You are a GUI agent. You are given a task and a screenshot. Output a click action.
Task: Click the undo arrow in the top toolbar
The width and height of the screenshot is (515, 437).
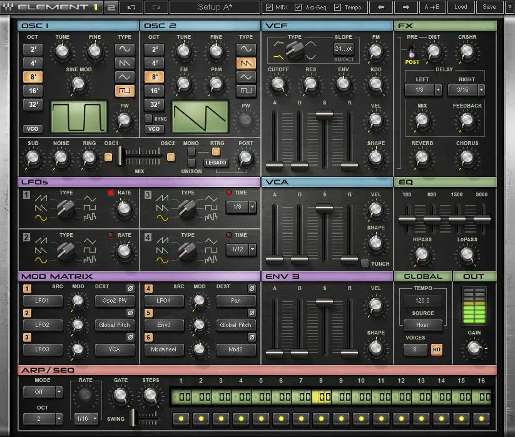point(132,8)
